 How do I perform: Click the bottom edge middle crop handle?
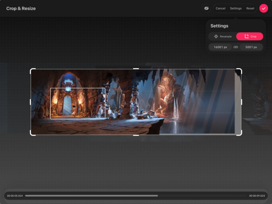[136, 135]
